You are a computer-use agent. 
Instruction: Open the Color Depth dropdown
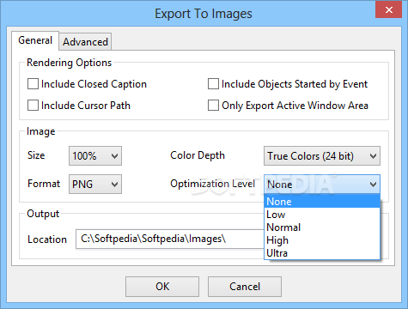pos(322,156)
